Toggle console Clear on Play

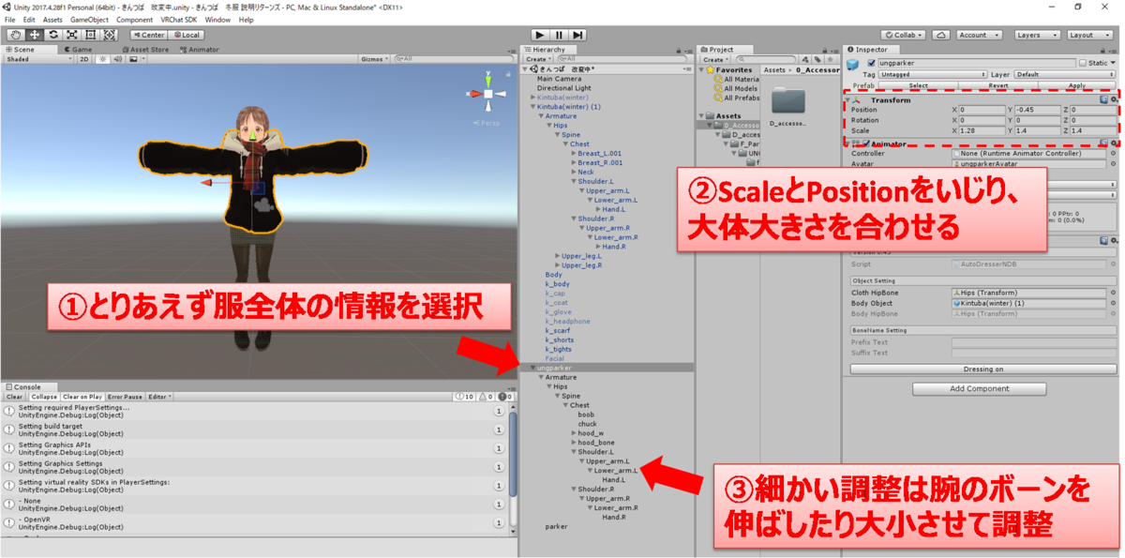click(x=82, y=397)
